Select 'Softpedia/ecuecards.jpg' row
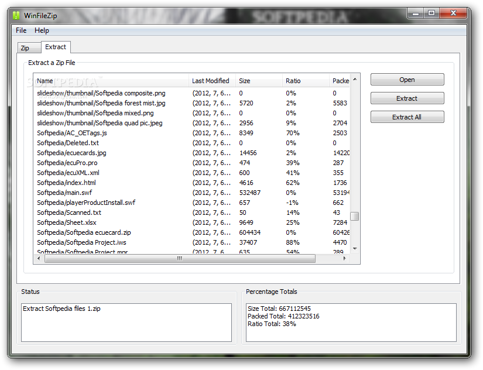 191,153
